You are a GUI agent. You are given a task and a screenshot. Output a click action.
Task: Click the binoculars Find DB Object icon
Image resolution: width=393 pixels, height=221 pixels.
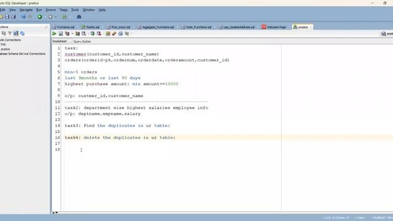[79, 17]
